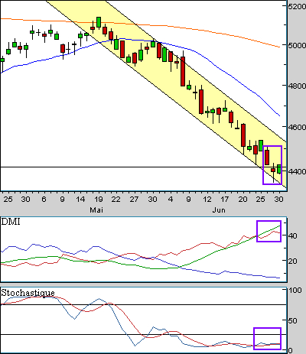Click the 40 level on DMI scale
The width and height of the screenshot is (306, 354).
click(x=292, y=235)
